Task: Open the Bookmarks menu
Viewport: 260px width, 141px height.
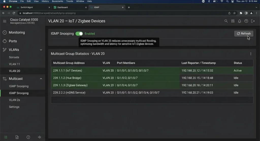Action: [57, 1]
